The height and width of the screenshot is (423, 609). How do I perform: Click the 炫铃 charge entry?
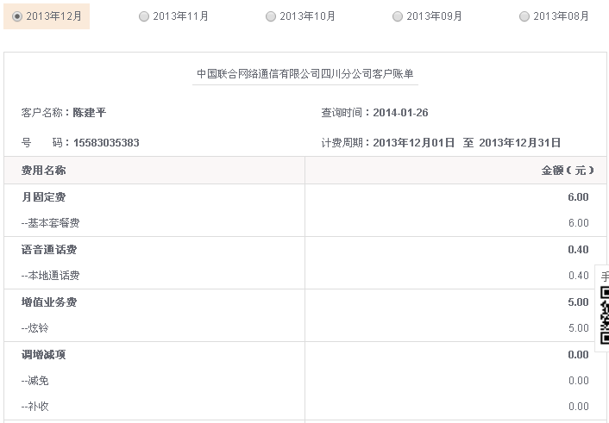(35, 328)
